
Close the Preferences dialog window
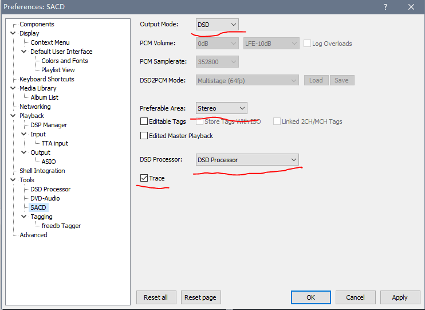pos(411,7)
